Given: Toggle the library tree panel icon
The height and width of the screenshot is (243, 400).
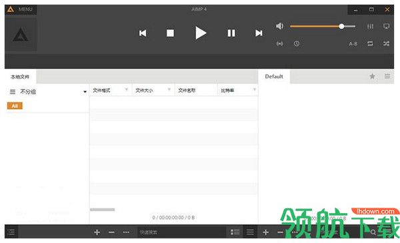Looking at the screenshot, I should coord(11,232).
